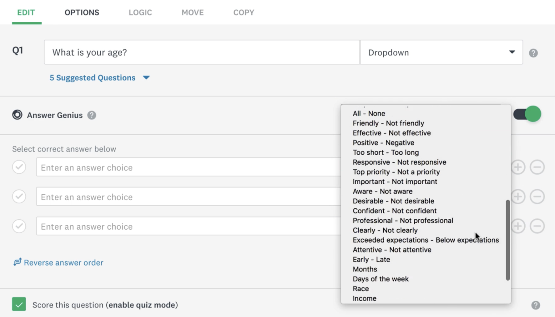Click the Answer Genius logo icon
The height and width of the screenshot is (317, 555).
pyautogui.click(x=17, y=115)
